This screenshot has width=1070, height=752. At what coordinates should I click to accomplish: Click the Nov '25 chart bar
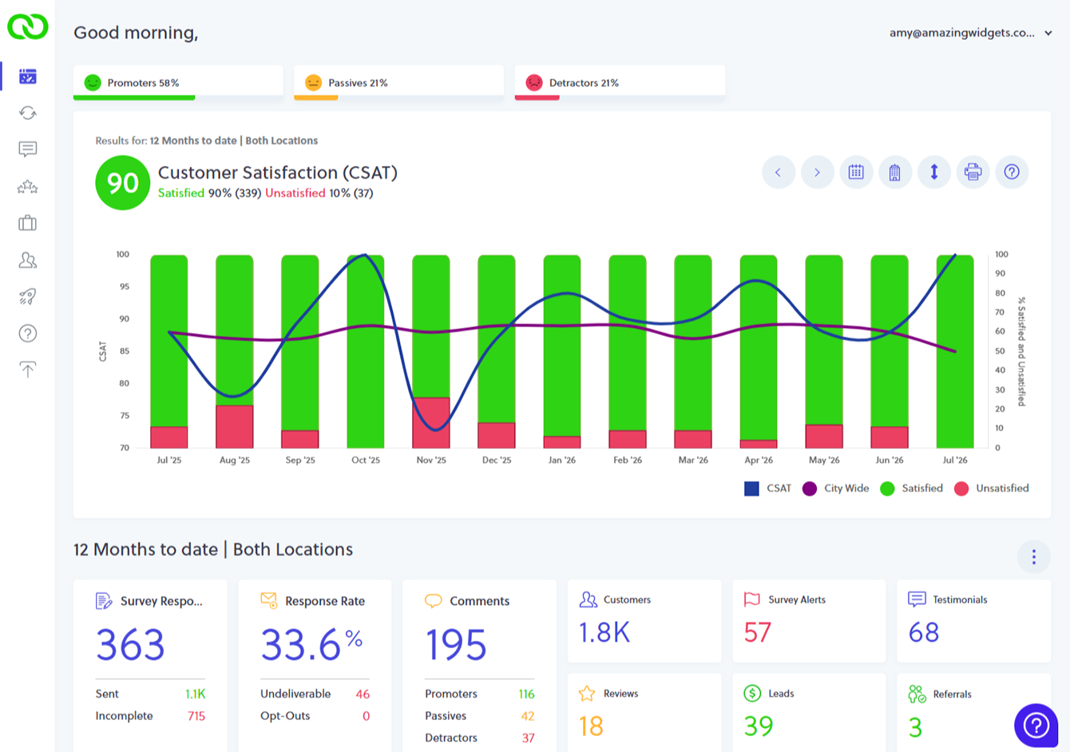coord(431,351)
